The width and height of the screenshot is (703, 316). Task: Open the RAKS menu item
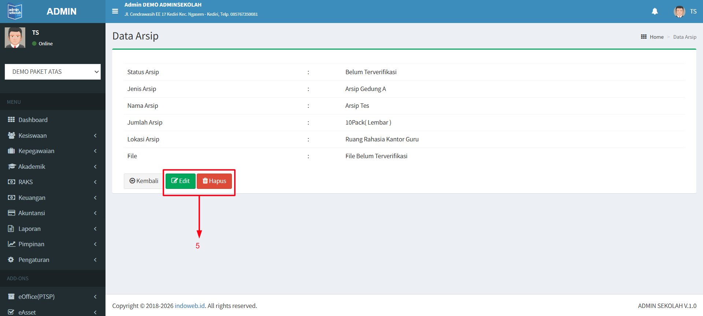click(26, 182)
